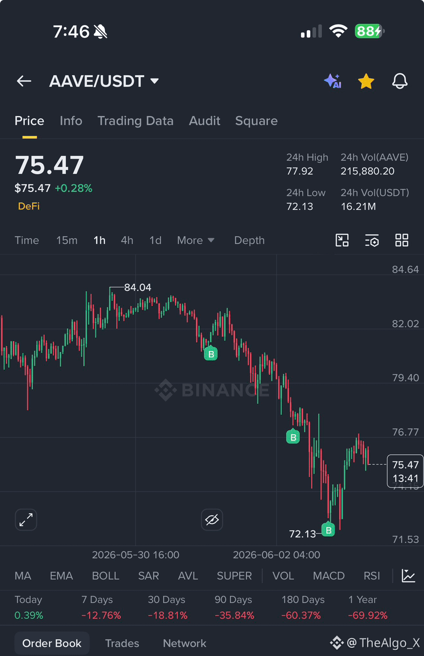This screenshot has height=656, width=424.
Task: Tap the 7 Days -12.76% performance
Action: click(101, 607)
